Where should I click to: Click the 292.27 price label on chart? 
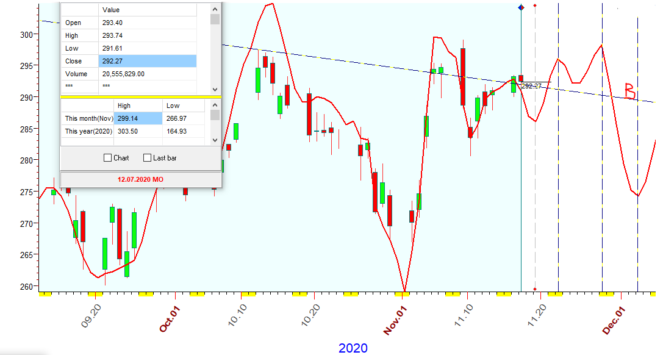[x=531, y=86]
